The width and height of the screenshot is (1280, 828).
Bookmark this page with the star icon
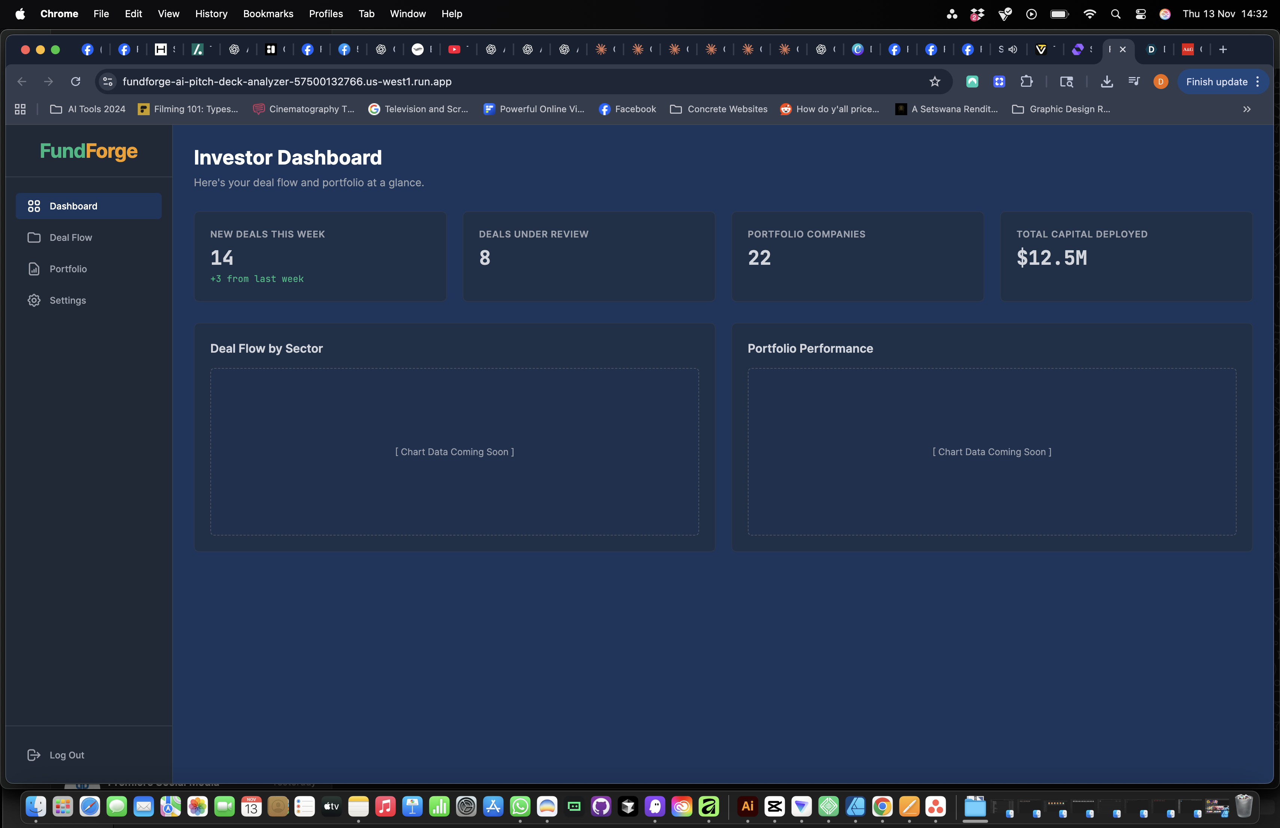pyautogui.click(x=935, y=82)
